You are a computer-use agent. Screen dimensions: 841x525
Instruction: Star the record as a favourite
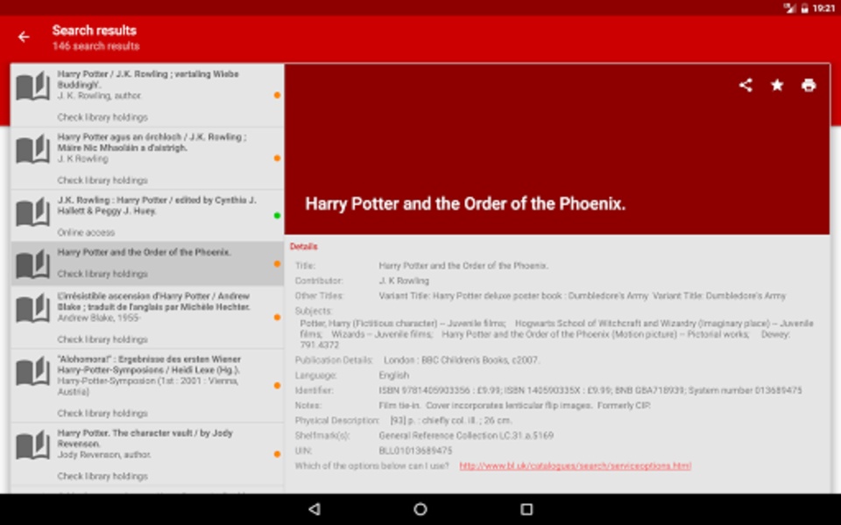(777, 85)
